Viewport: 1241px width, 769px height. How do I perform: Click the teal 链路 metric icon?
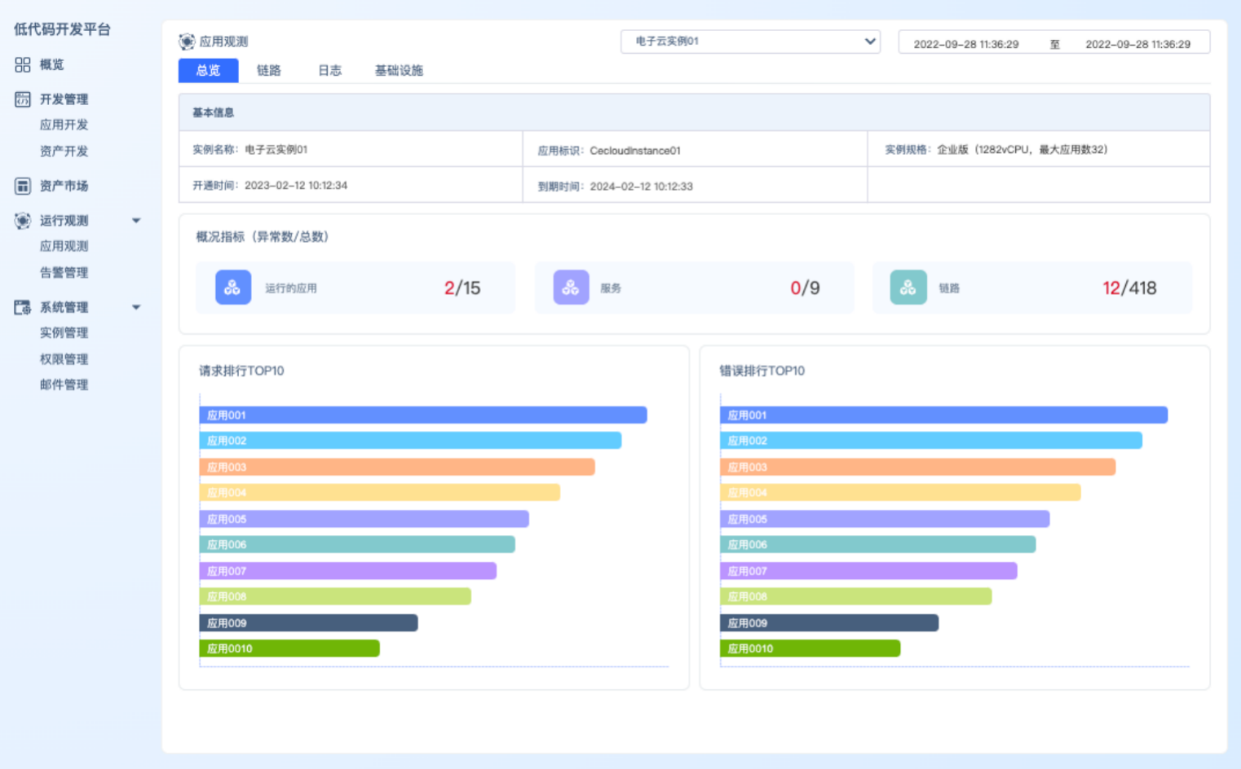(x=908, y=288)
